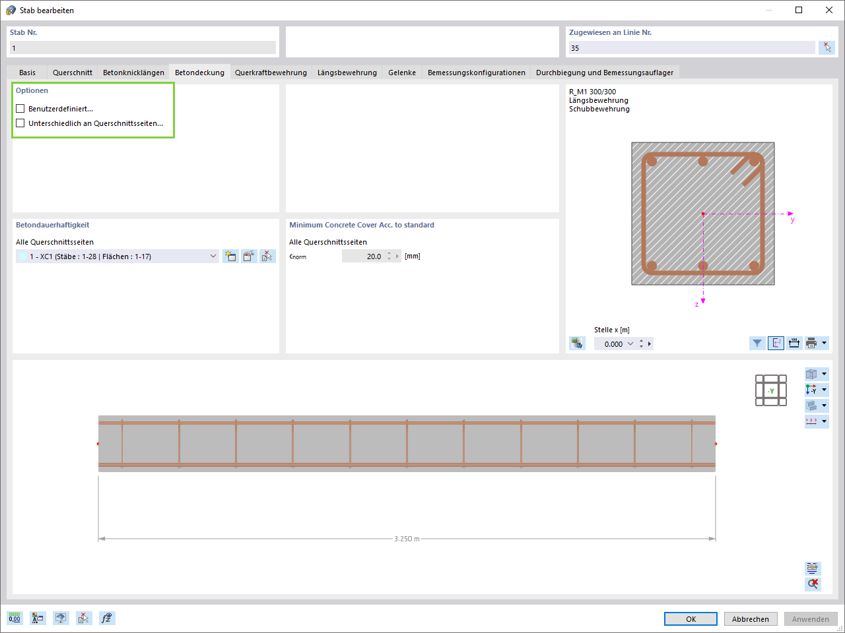845x633 pixels.
Task: Click the bottom toolbar delete-selection icon
Action: 83,618
